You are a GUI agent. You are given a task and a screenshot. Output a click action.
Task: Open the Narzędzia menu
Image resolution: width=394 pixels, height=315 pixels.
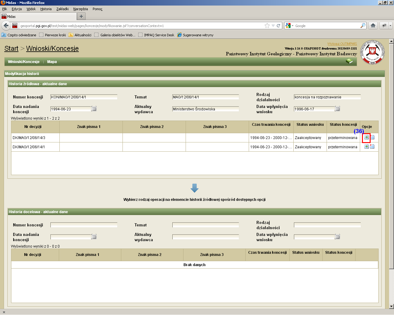pos(81,9)
